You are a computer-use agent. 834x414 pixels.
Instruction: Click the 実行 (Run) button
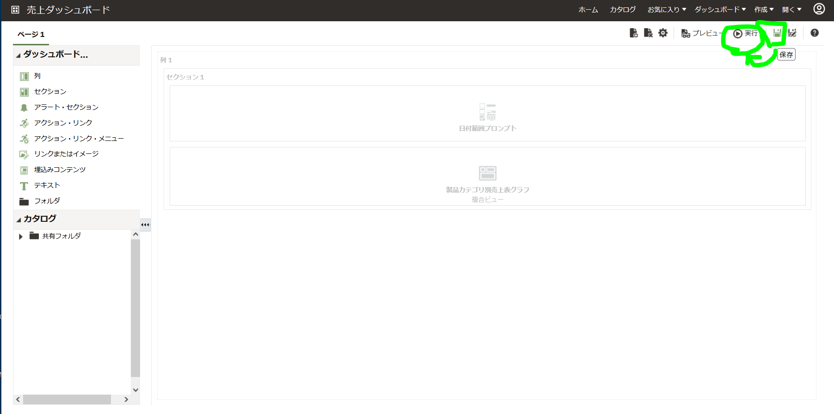[x=746, y=33]
